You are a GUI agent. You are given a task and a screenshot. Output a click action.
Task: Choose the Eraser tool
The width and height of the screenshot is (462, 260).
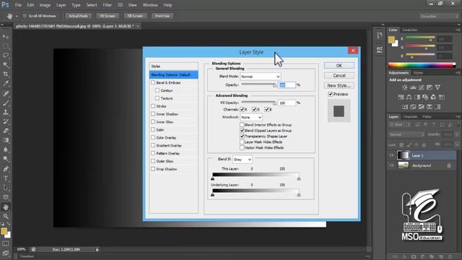[6, 131]
